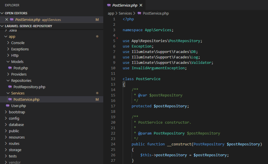Expand the Console folder
This screenshot has width=268, height=164.
click(x=18, y=43)
